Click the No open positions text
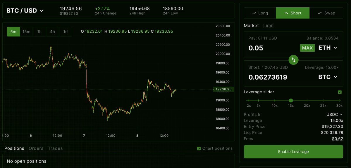Screen dimensions: 351x168 point(27,161)
